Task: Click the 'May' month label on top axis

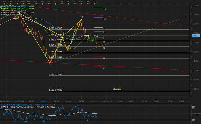Action: pyautogui.click(x=42, y=1)
